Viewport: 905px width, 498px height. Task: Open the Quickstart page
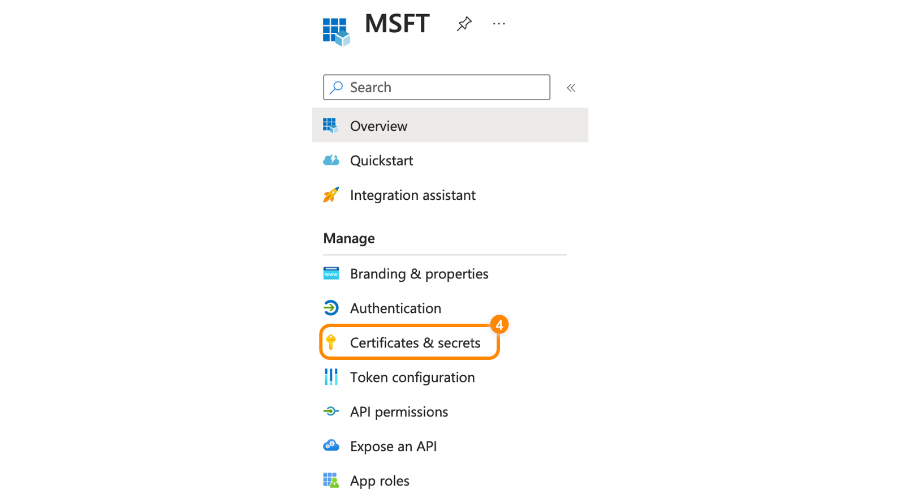tap(381, 161)
